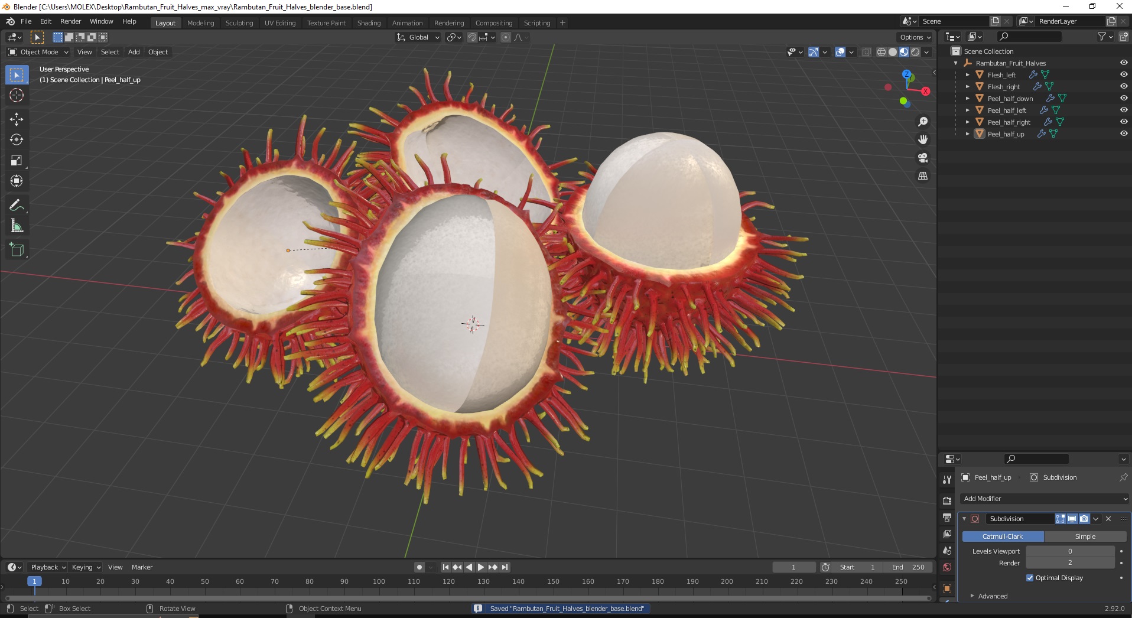Open the Render properties tab icon
This screenshot has width=1132, height=618.
pyautogui.click(x=947, y=500)
